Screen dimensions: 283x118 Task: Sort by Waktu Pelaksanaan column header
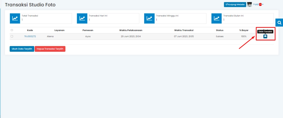pyautogui.click(x=131, y=30)
